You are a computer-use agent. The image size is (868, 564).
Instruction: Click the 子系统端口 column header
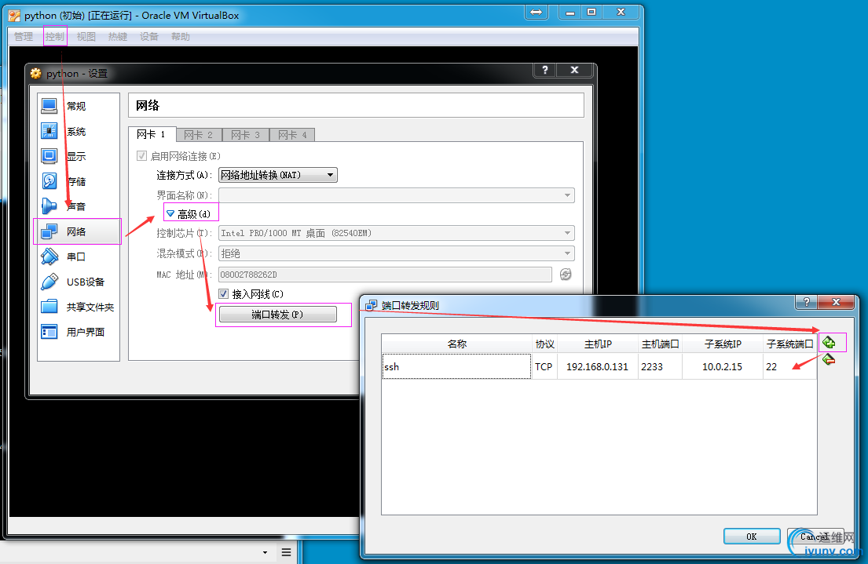coord(790,344)
